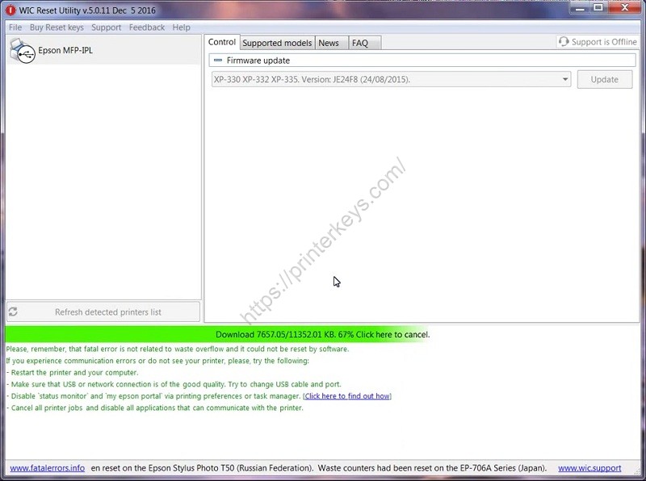
Task: Select Epson MFP-IPL in the printers list
Action: click(103, 50)
